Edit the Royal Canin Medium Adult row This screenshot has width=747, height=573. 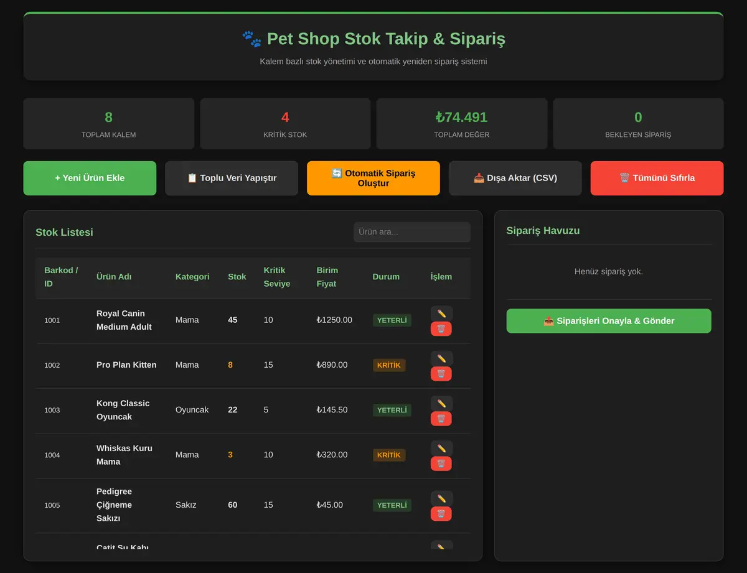[x=441, y=314]
